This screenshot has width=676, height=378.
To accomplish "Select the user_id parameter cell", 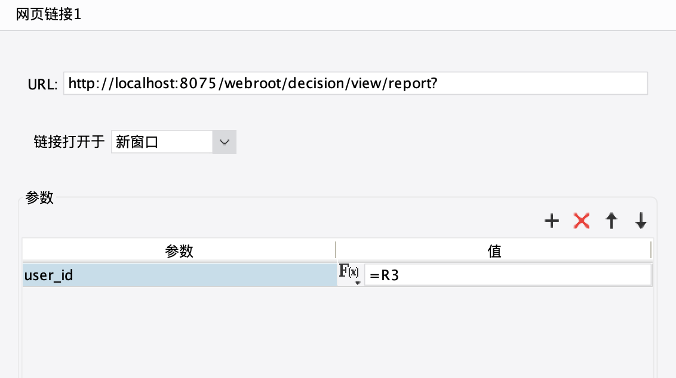I will click(179, 275).
